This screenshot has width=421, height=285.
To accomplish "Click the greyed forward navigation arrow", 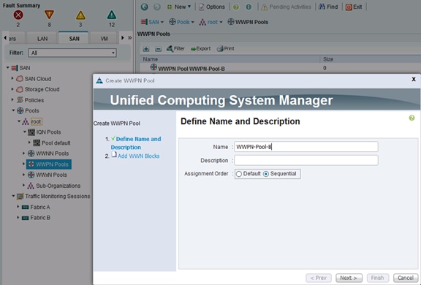I will pos(157,7).
